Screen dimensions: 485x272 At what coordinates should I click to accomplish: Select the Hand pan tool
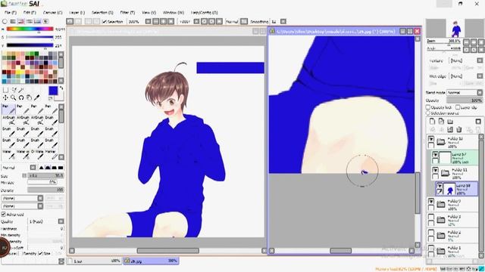[x=29, y=97]
